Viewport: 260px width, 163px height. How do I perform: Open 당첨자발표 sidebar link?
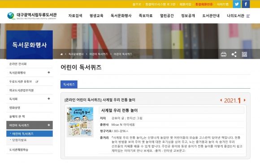(x=20, y=140)
